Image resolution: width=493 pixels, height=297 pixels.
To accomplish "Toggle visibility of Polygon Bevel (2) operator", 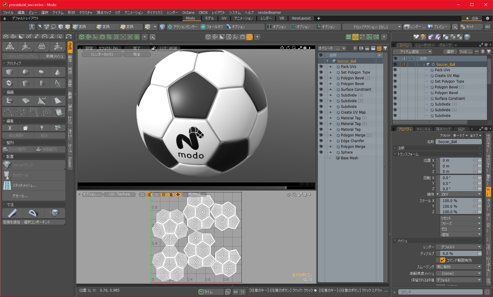I will [x=321, y=78].
